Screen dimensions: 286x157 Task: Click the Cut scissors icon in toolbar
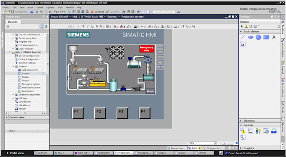coord(37,12)
